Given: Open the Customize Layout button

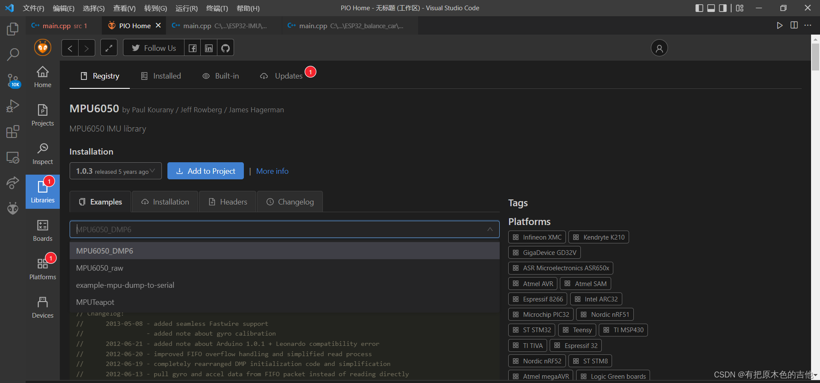Looking at the screenshot, I should [x=740, y=8].
